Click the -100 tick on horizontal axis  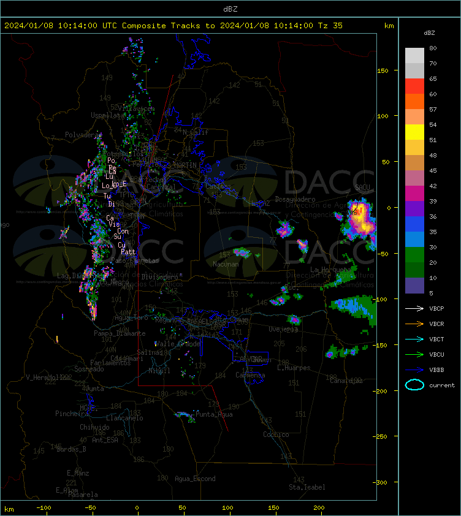click(x=44, y=508)
